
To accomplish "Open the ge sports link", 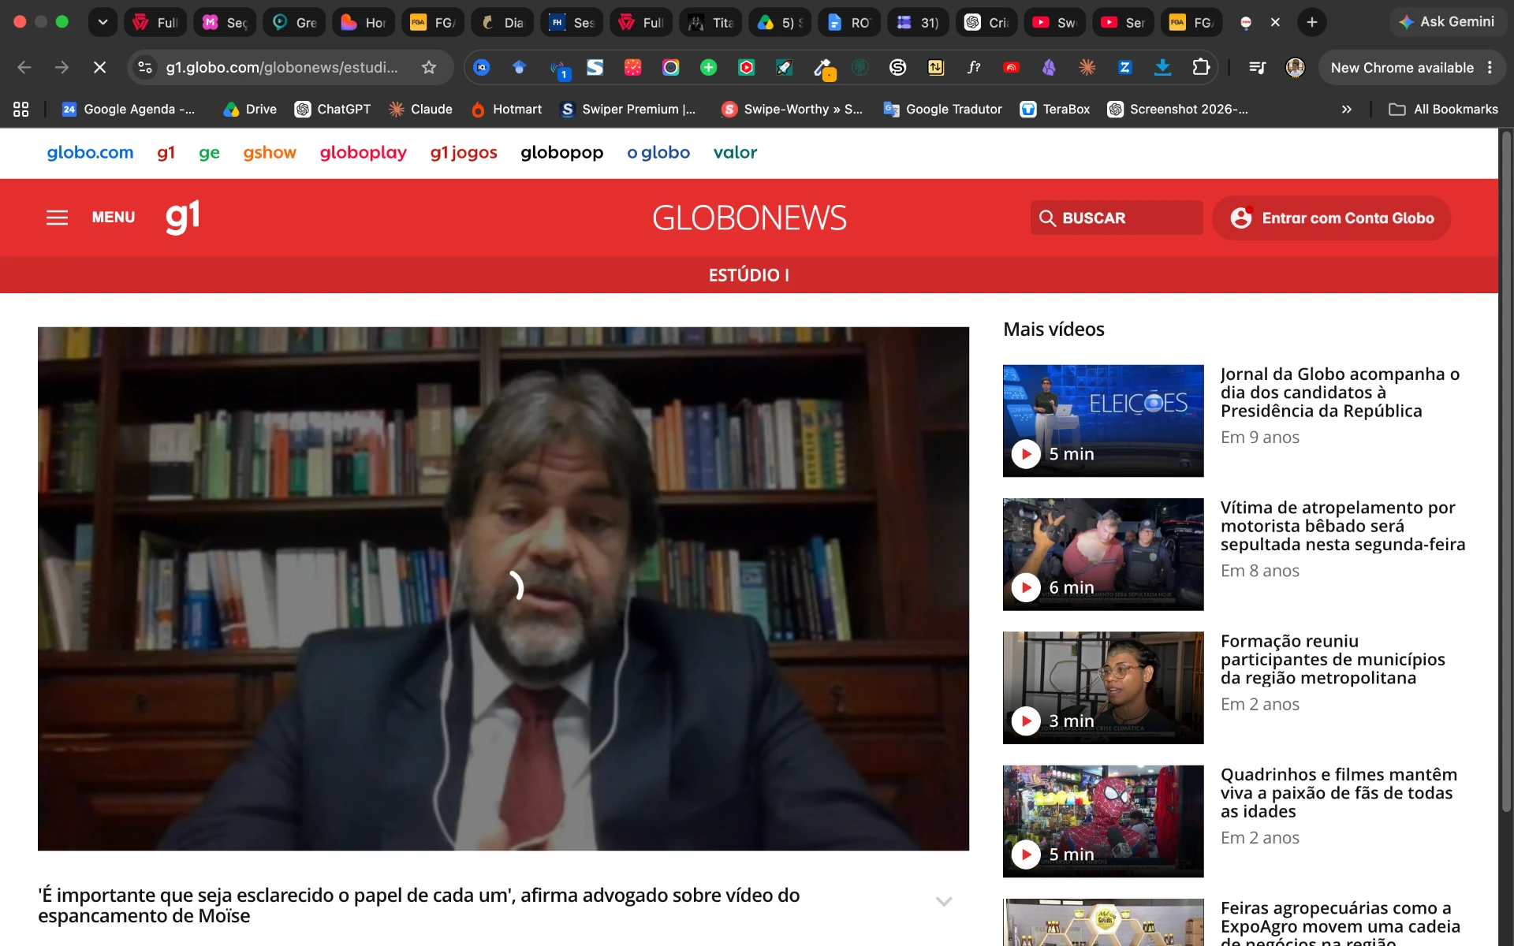I will tap(209, 153).
